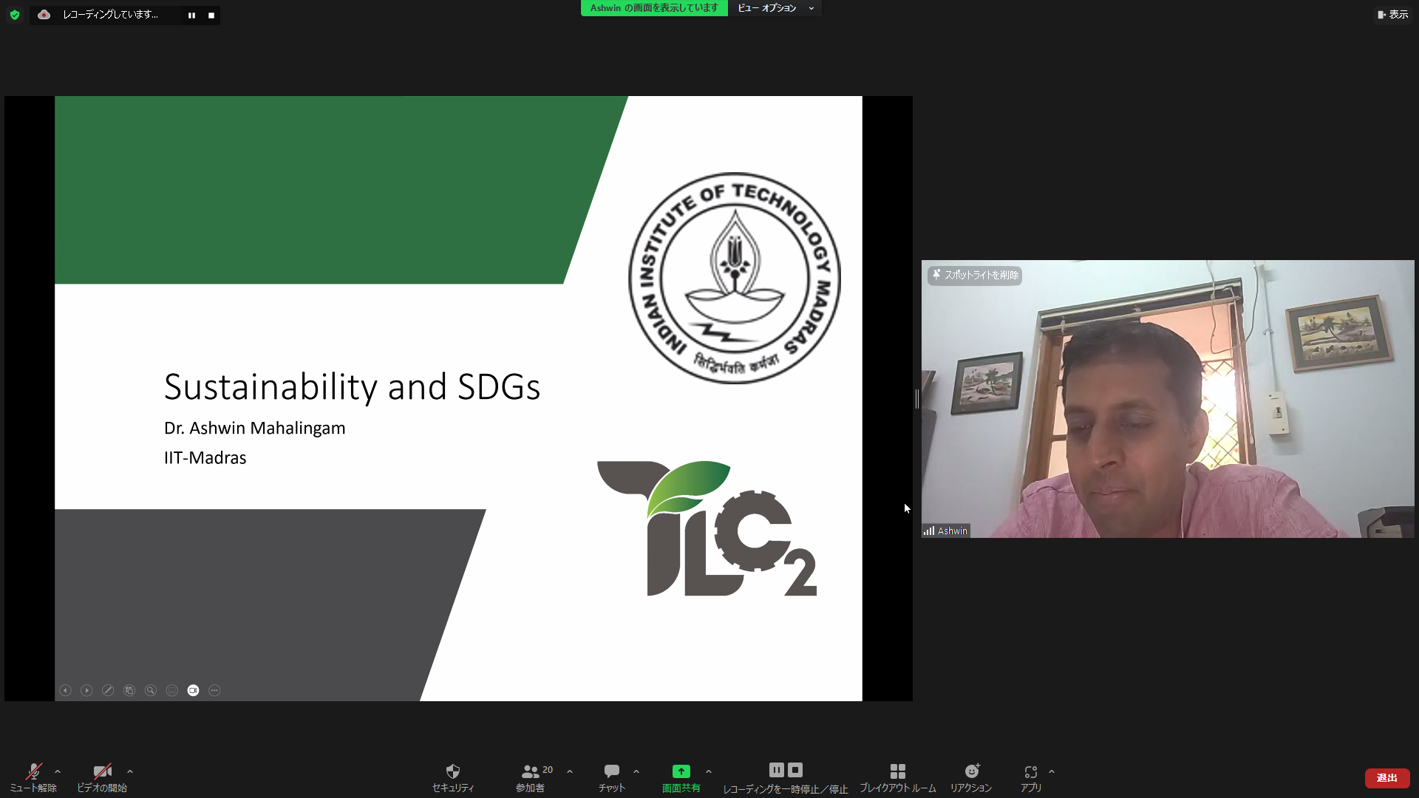Open the チャット panel icon

(611, 771)
